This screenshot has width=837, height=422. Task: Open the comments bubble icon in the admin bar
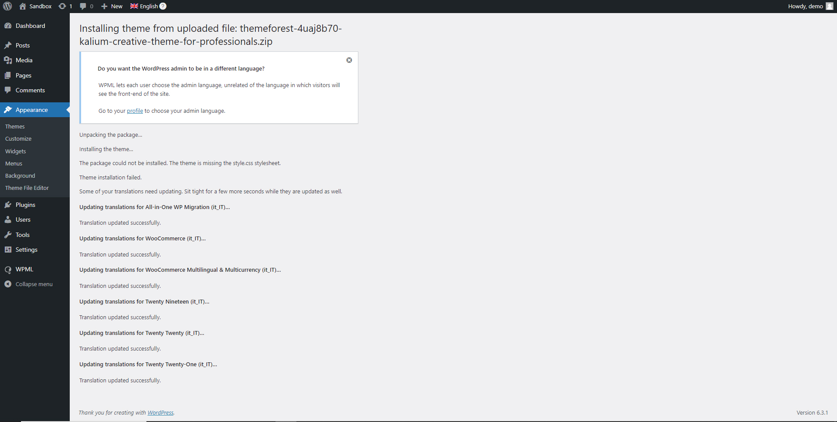[83, 6]
